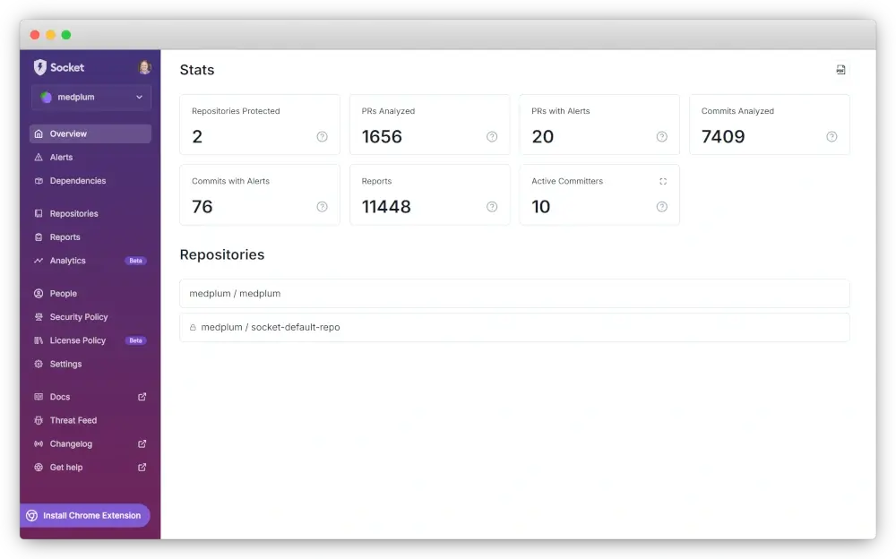
Task: Click the Stats heading
Action: 197,70
